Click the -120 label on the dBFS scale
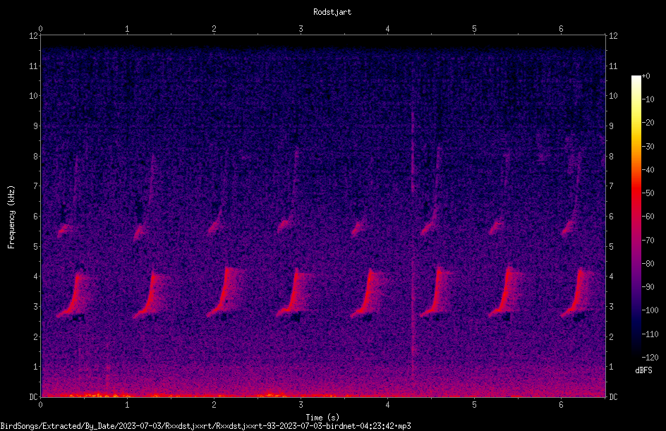The width and height of the screenshot is (666, 431). (650, 357)
